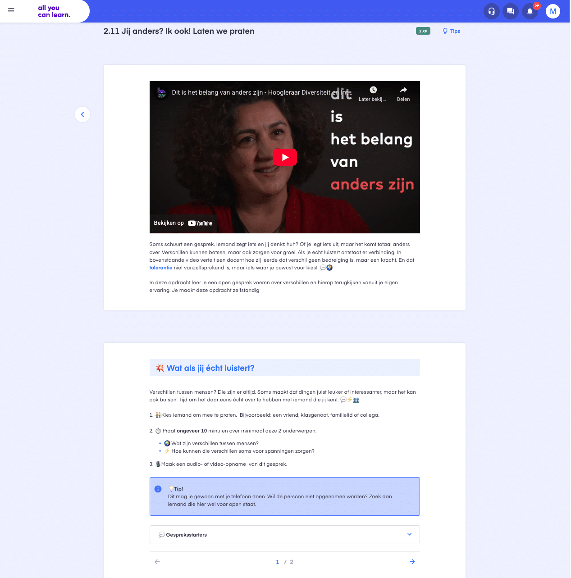Viewport: 571px width, 578px height.
Task: Play the YouTube video
Action: [284, 157]
